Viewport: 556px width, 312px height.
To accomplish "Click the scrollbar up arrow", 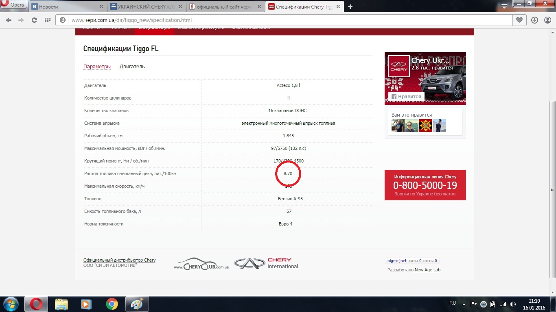I will [552, 32].
